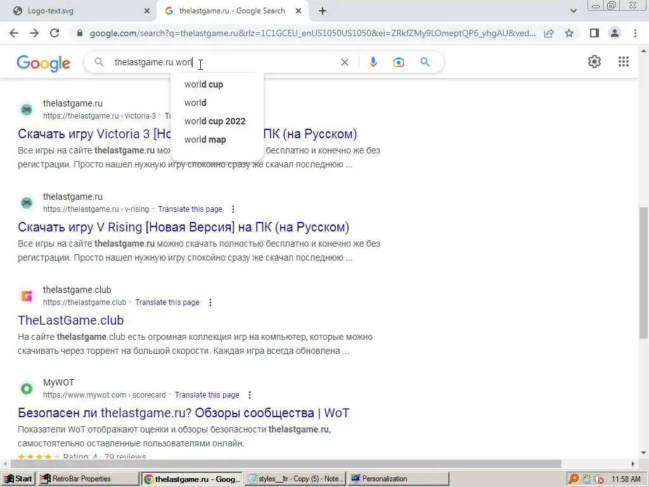Screen dimensions: 649x487
Task: Open the tab search dropdown arrow
Action: pyautogui.click(x=573, y=11)
